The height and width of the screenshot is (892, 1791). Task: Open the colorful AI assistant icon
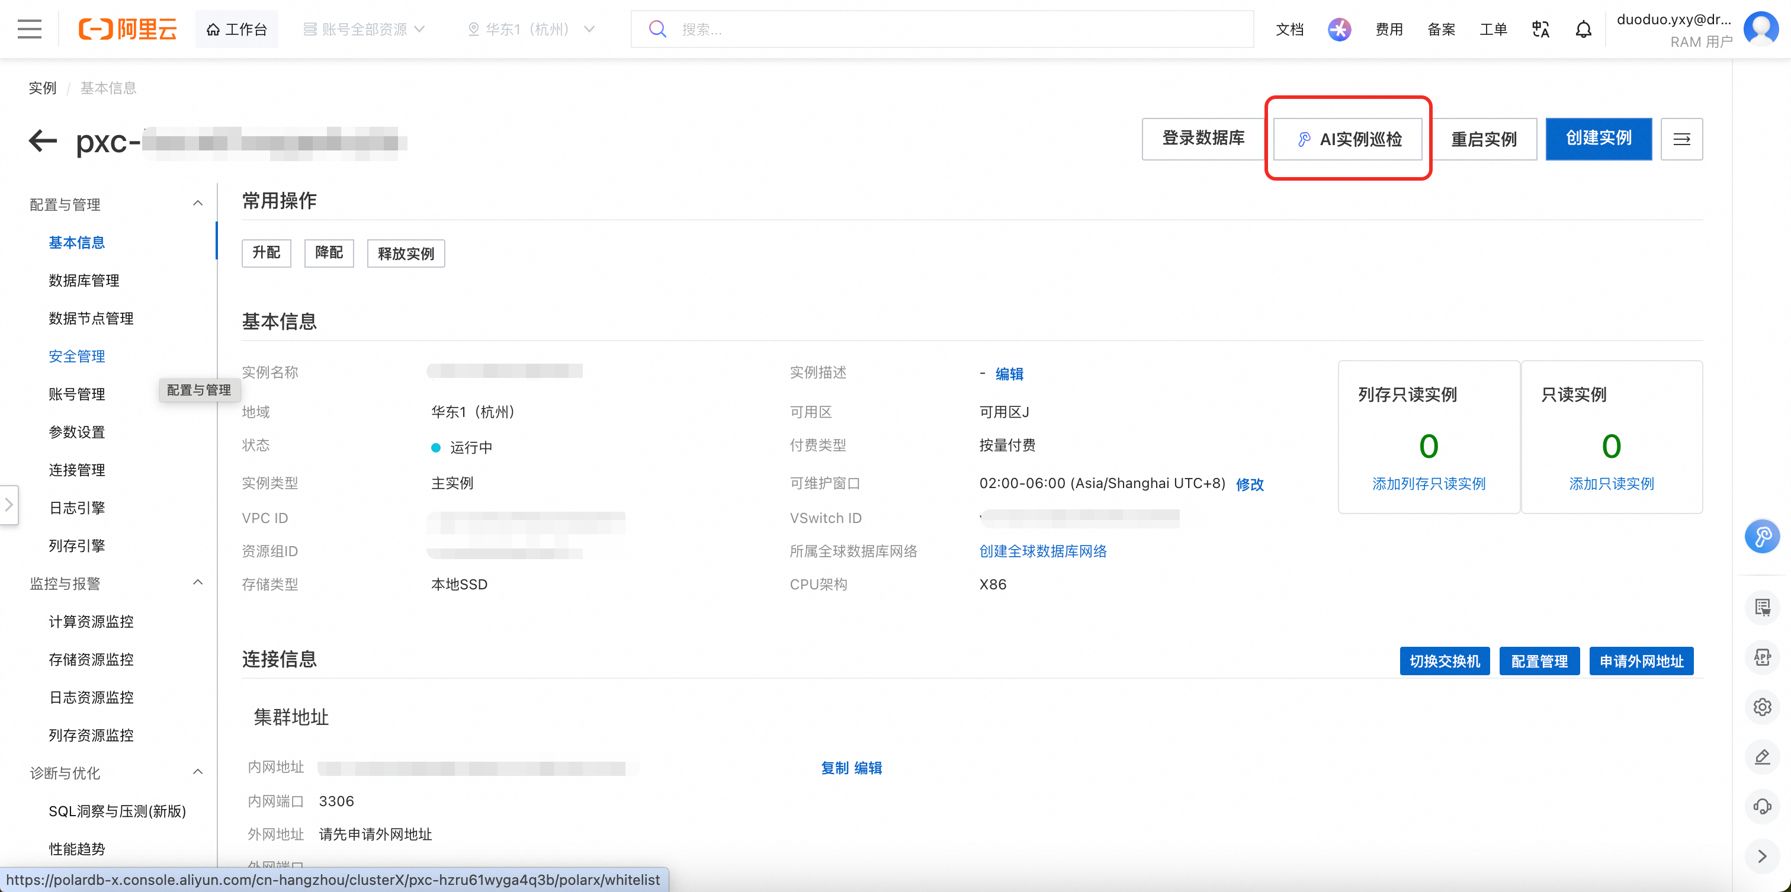1339,29
